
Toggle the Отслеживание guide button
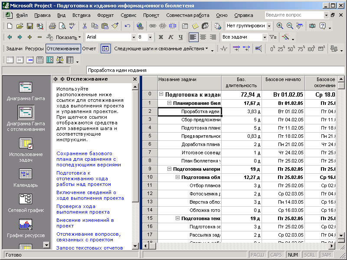click(63, 49)
